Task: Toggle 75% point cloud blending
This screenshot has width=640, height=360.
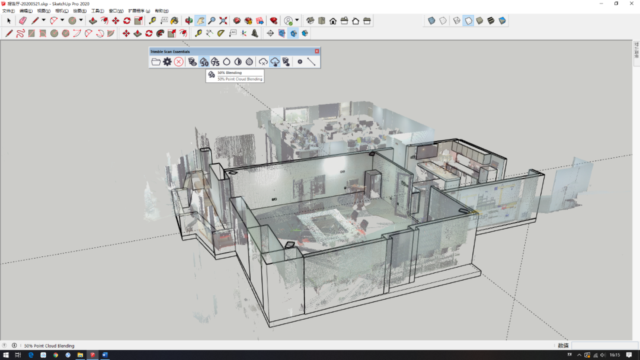Action: [x=215, y=62]
